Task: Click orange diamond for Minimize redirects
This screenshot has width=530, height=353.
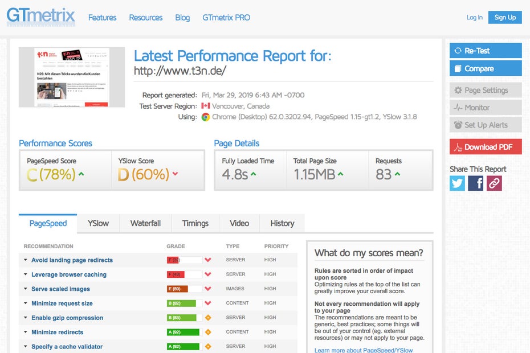Action: tap(208, 332)
